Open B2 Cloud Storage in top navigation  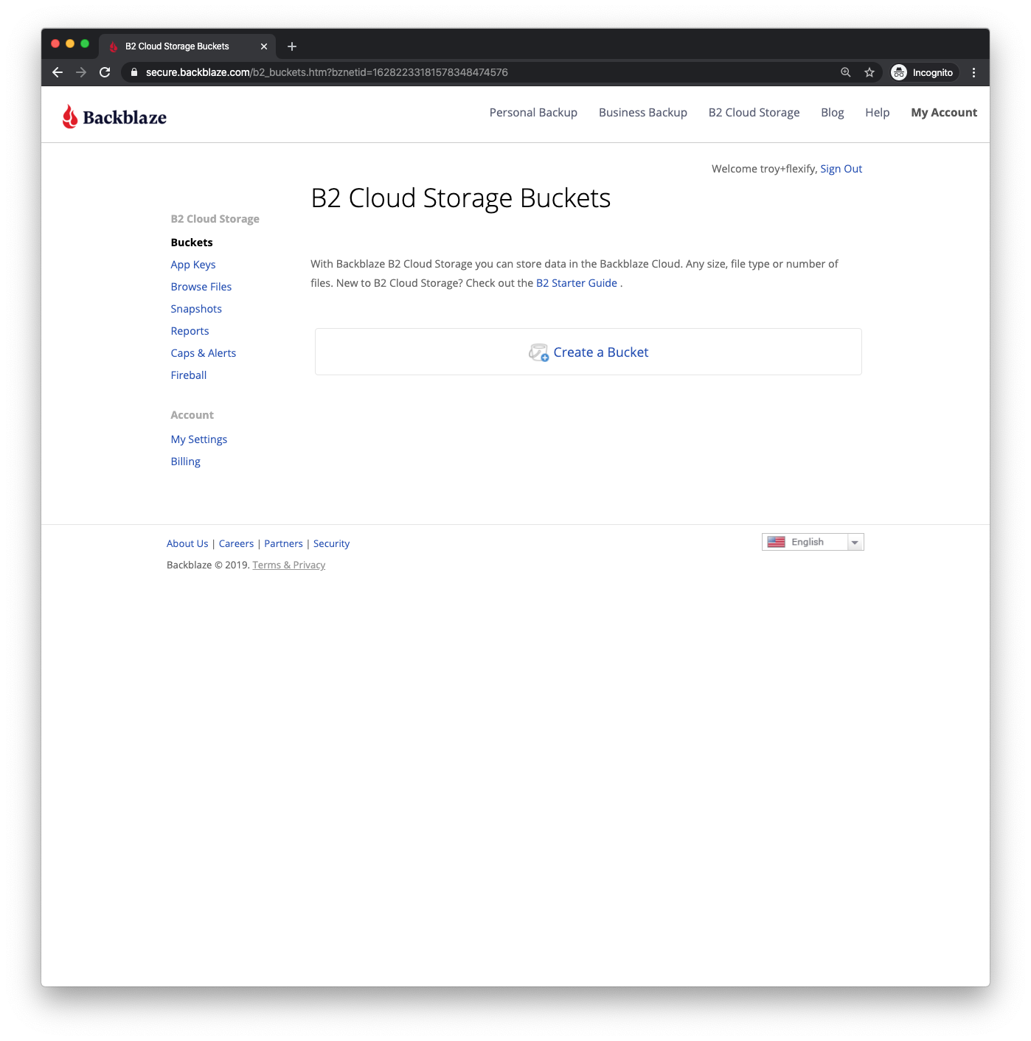tap(754, 112)
